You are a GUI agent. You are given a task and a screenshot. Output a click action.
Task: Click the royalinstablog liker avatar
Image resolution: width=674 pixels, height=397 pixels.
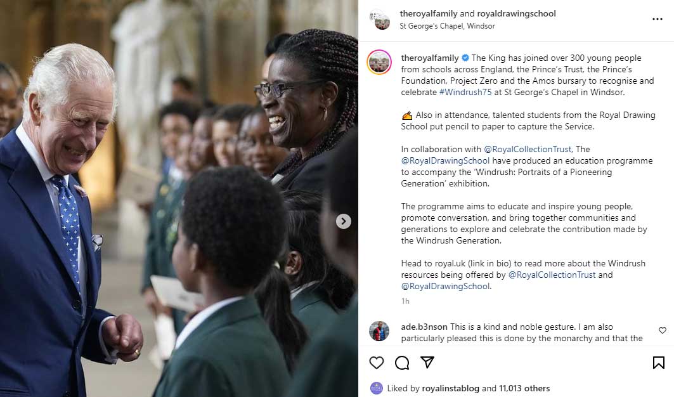click(377, 388)
